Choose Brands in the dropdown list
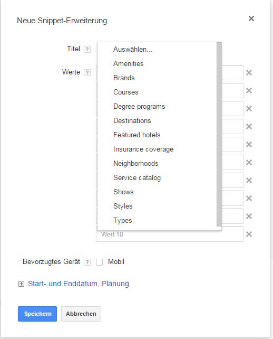Image resolution: width=273 pixels, height=339 pixels. (124, 78)
